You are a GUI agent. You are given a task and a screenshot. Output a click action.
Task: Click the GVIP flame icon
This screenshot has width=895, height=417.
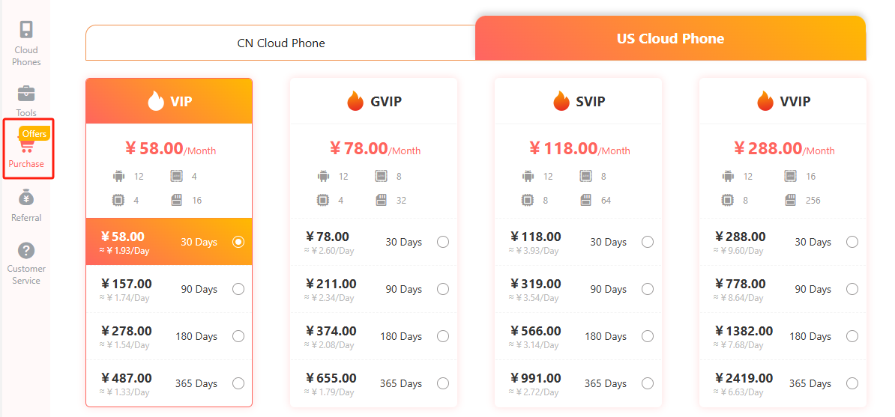[x=355, y=102]
